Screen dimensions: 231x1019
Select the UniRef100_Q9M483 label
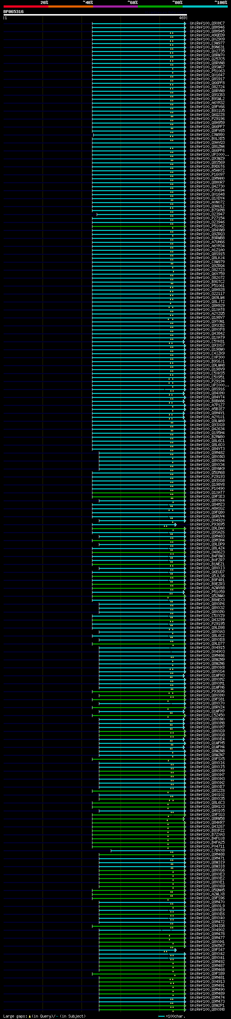coord(207,536)
